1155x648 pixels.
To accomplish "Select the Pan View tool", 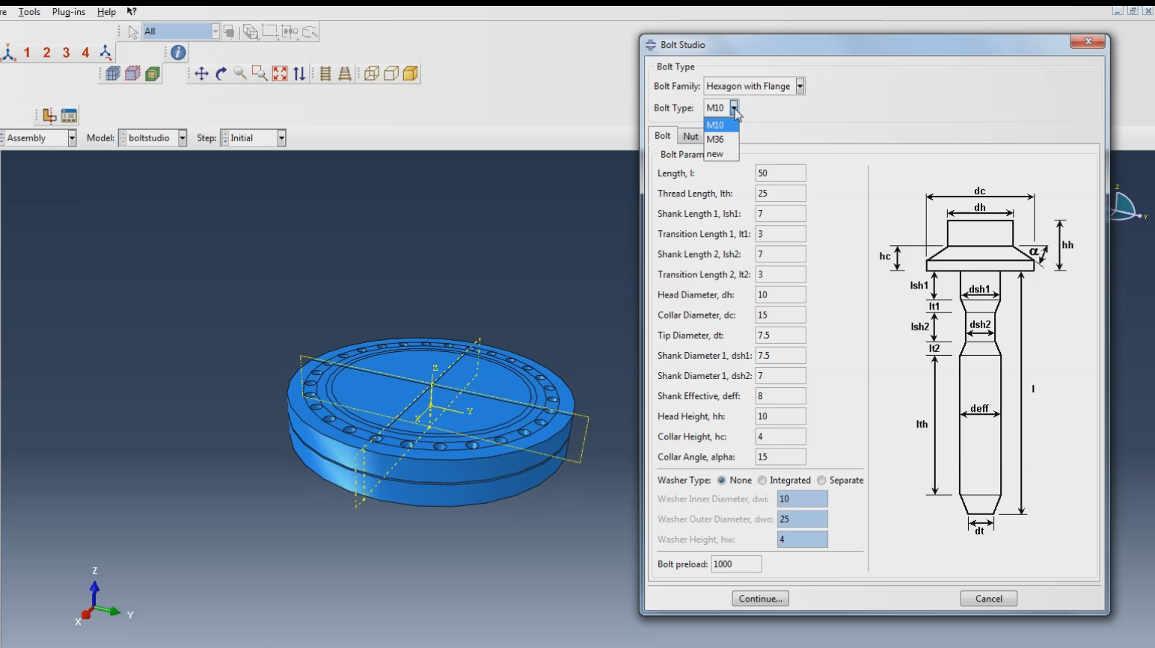I will pyautogui.click(x=202, y=72).
